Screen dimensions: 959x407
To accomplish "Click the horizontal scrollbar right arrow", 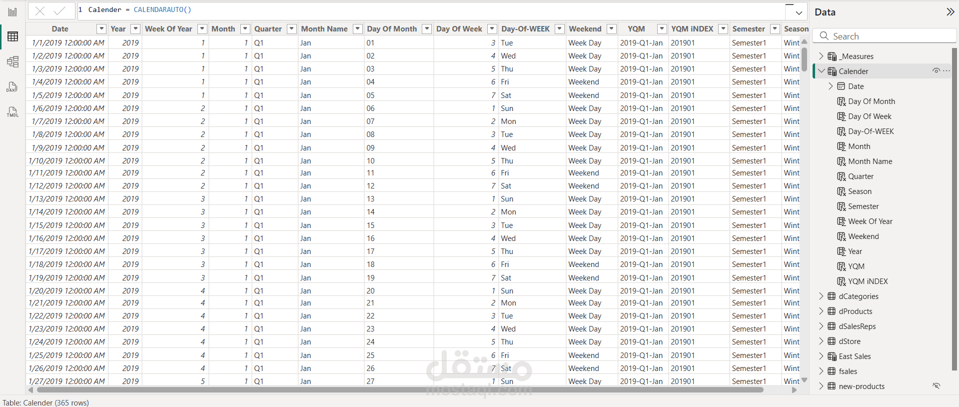I will pos(795,390).
